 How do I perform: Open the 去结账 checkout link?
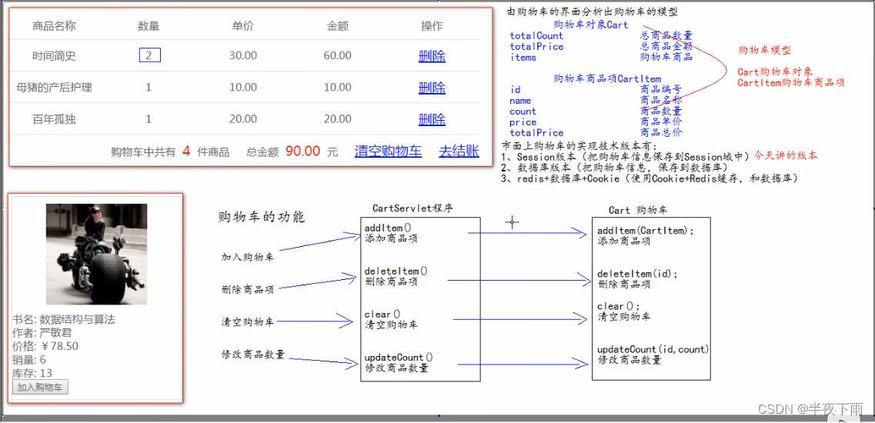click(459, 152)
